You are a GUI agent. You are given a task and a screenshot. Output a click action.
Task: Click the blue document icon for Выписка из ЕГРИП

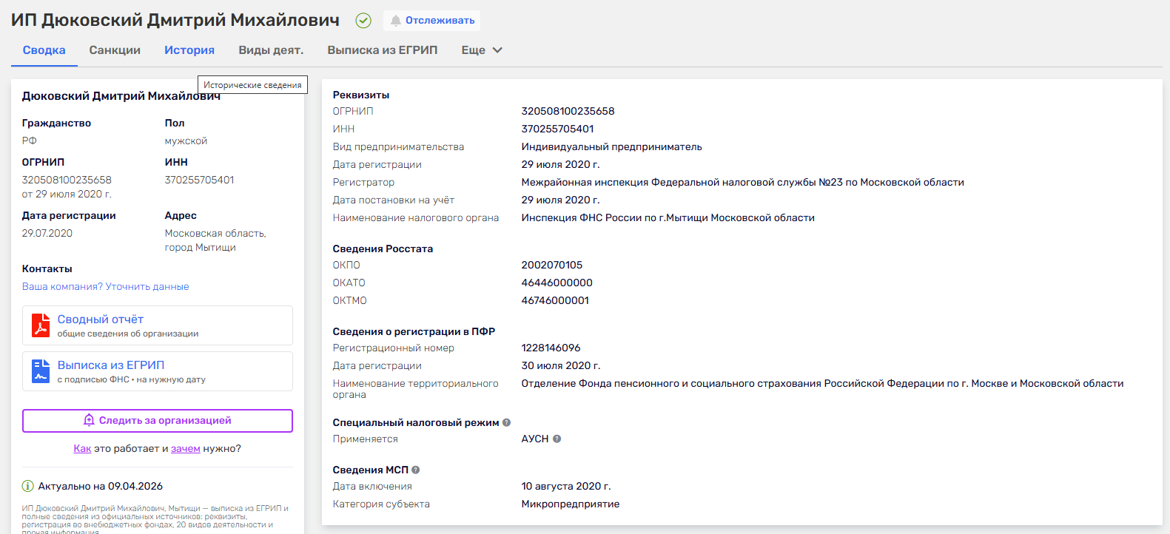click(x=41, y=371)
